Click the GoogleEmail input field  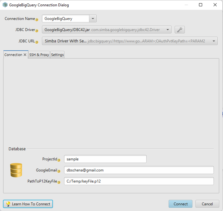point(139,170)
